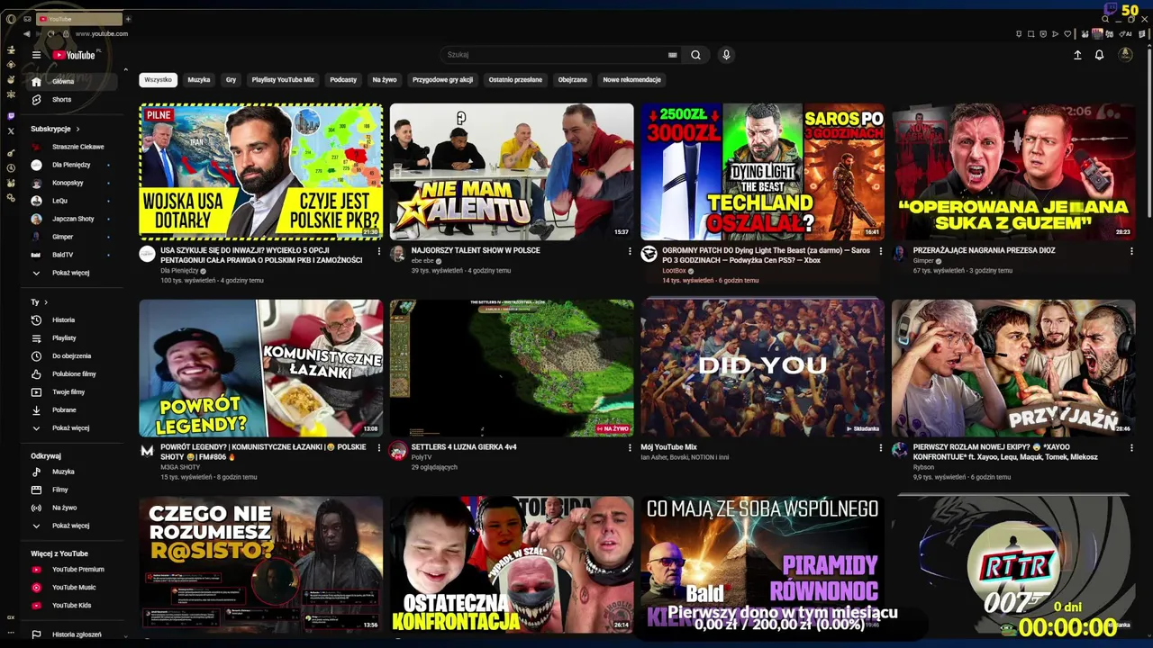The width and height of the screenshot is (1153, 648).
Task: Click the www.youtube.com address bar
Action: coord(102,34)
